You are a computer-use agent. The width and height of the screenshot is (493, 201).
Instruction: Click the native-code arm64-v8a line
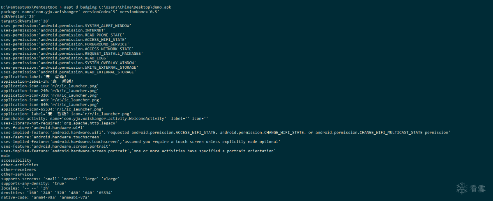45,197
